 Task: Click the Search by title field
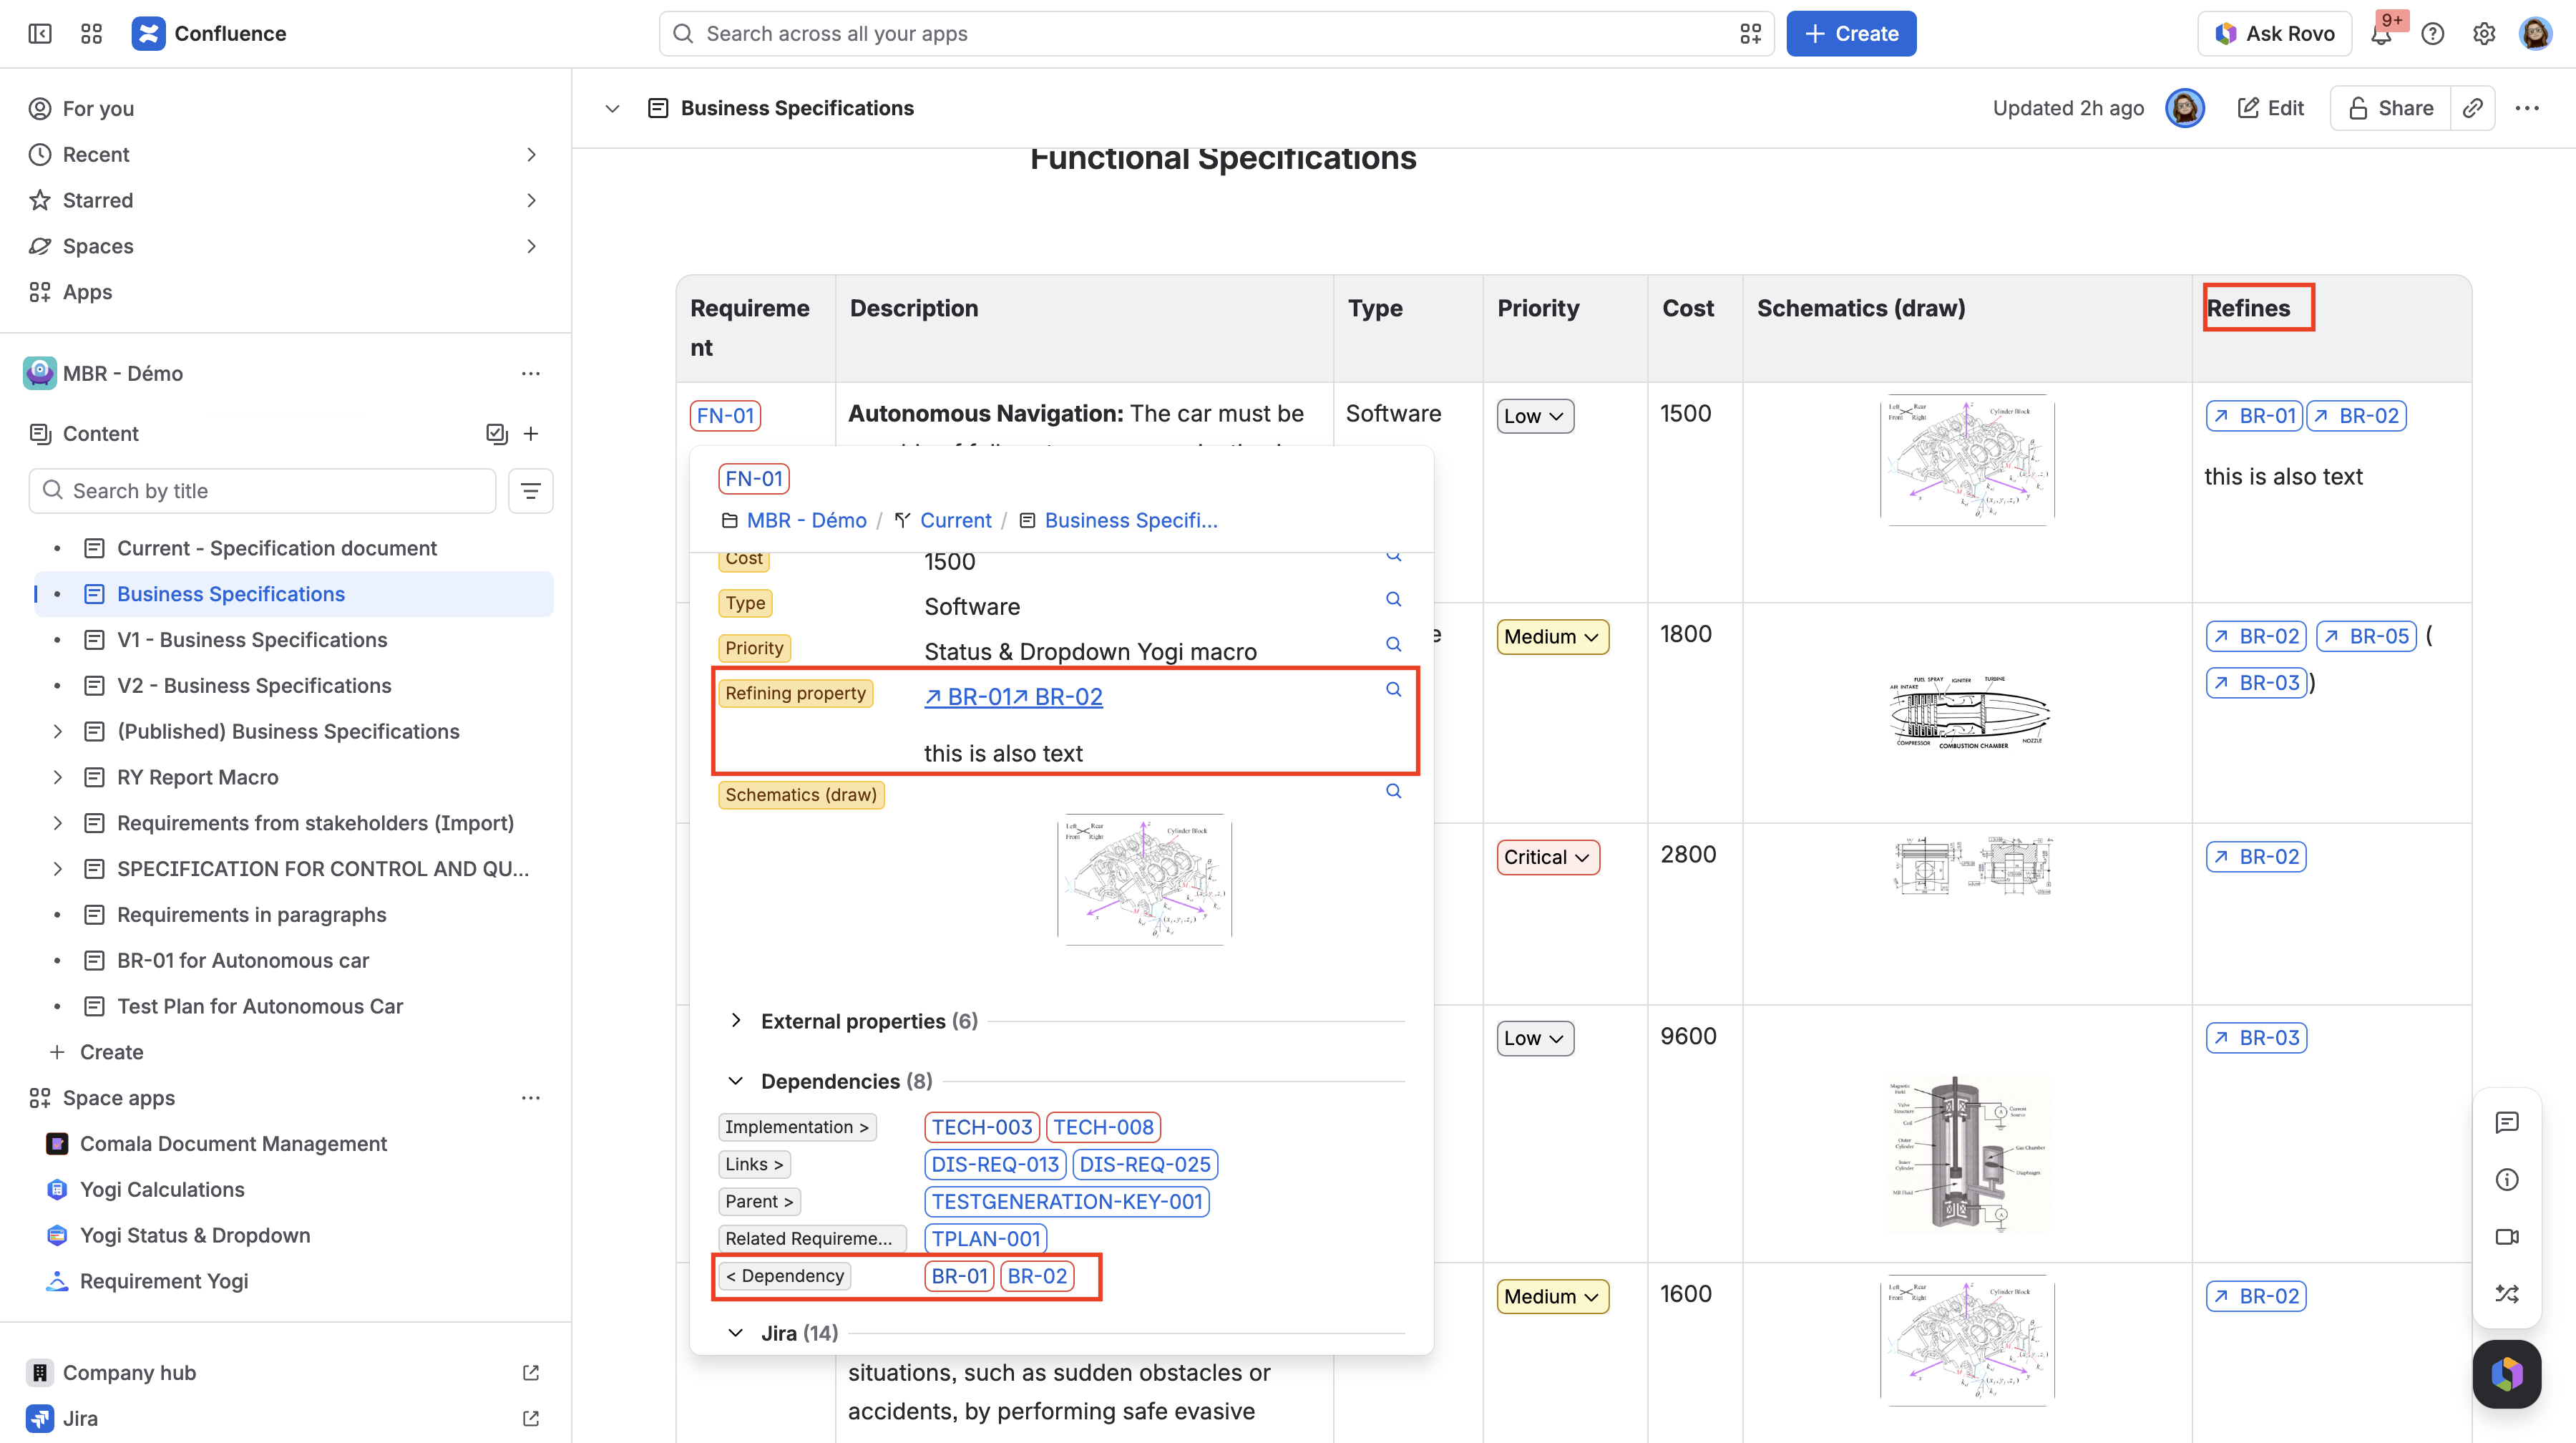coord(263,491)
